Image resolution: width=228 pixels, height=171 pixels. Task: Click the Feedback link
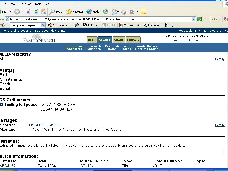pos(185,31)
